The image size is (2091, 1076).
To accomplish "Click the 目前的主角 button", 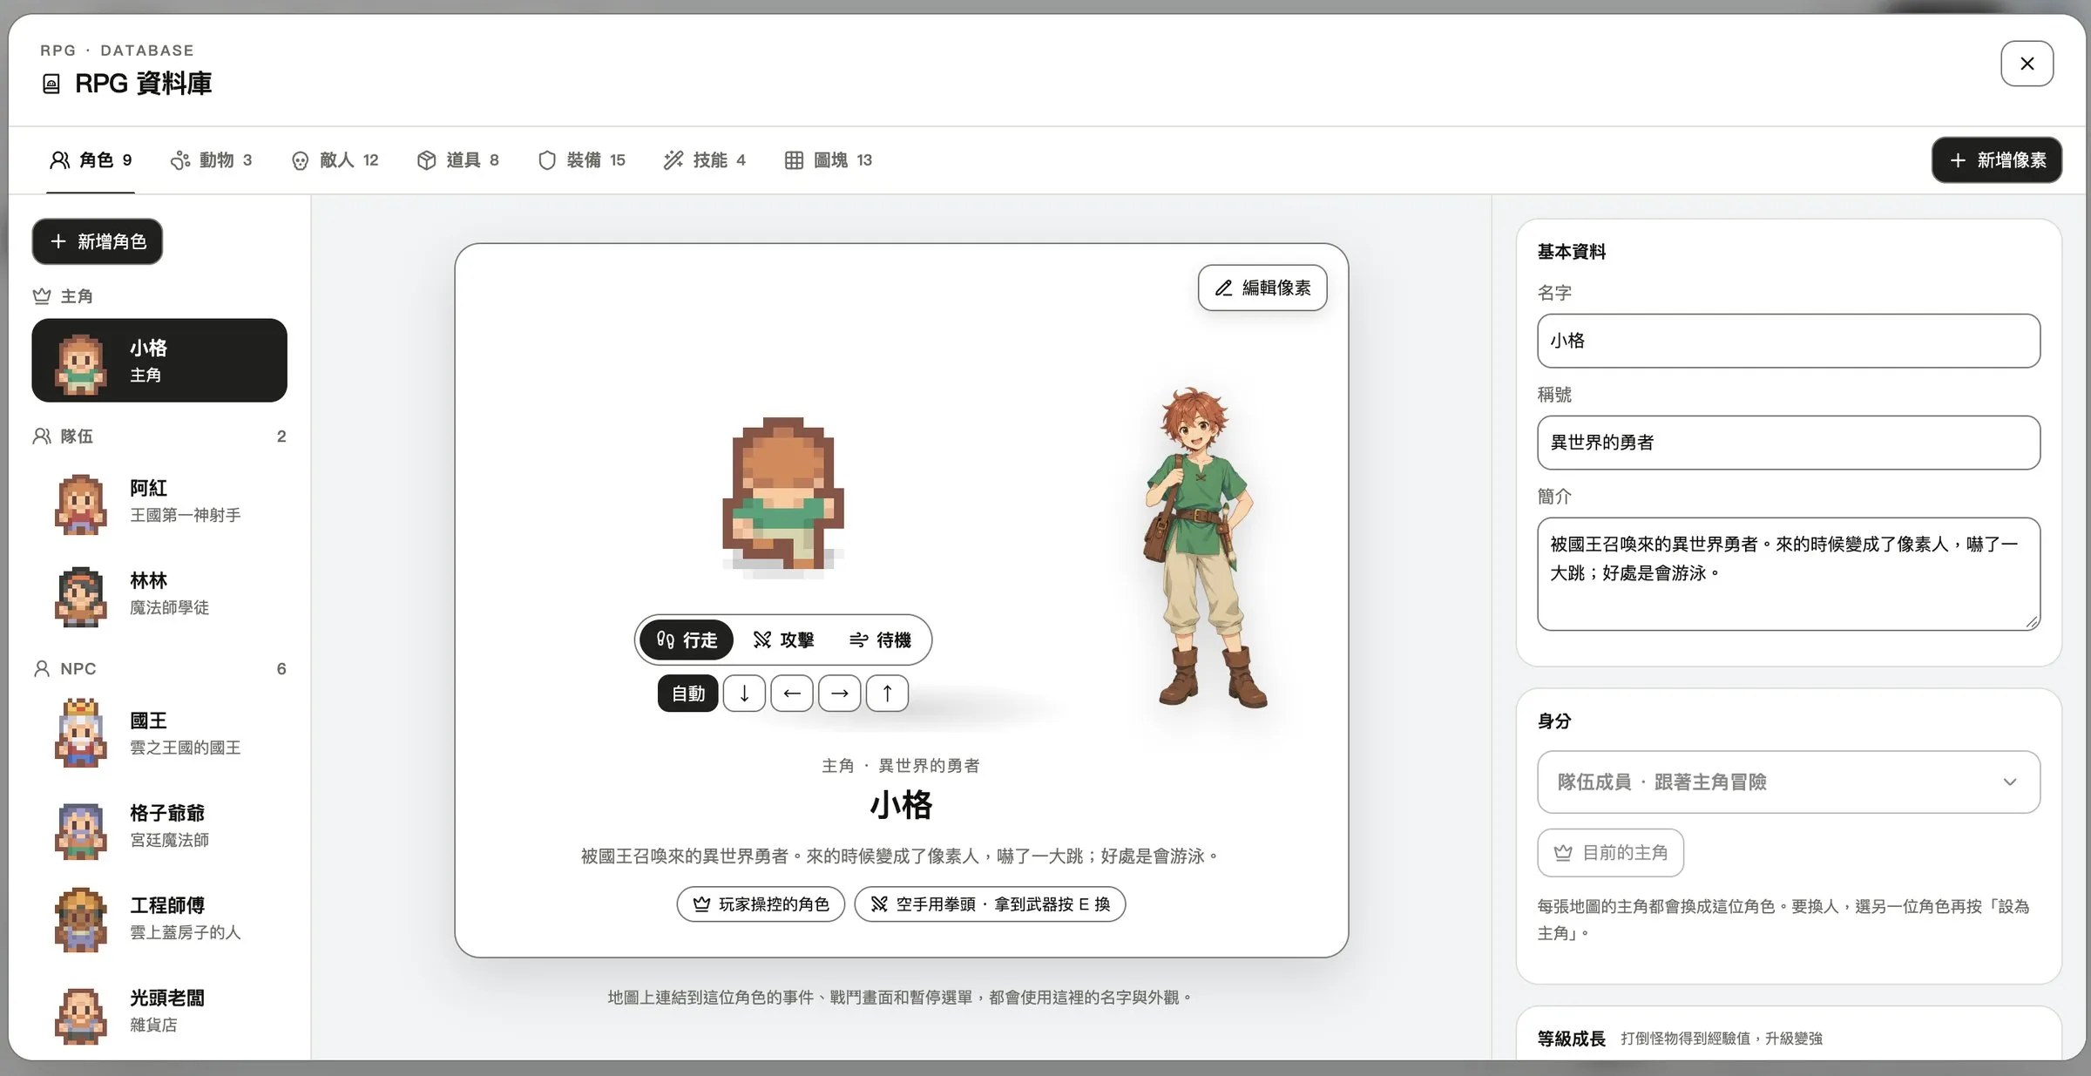I will (x=1611, y=853).
